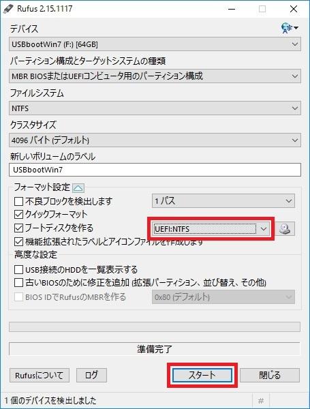
Task: Enable 不良ブロックを検出します checkbox
Action: pyautogui.click(x=18, y=201)
